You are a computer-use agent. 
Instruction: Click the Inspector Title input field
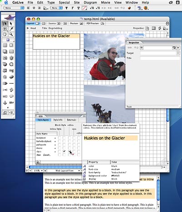click(160, 58)
